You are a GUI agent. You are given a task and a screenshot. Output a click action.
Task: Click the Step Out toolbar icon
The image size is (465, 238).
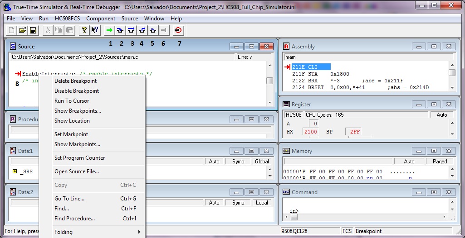(x=142, y=30)
